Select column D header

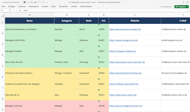(x=104, y=15)
